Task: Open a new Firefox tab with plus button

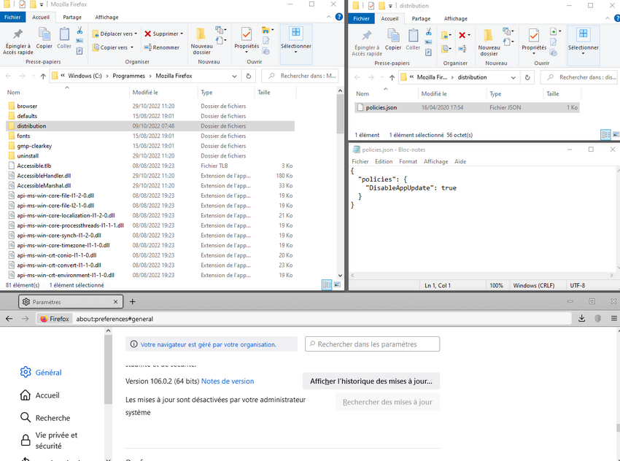Action: [133, 302]
